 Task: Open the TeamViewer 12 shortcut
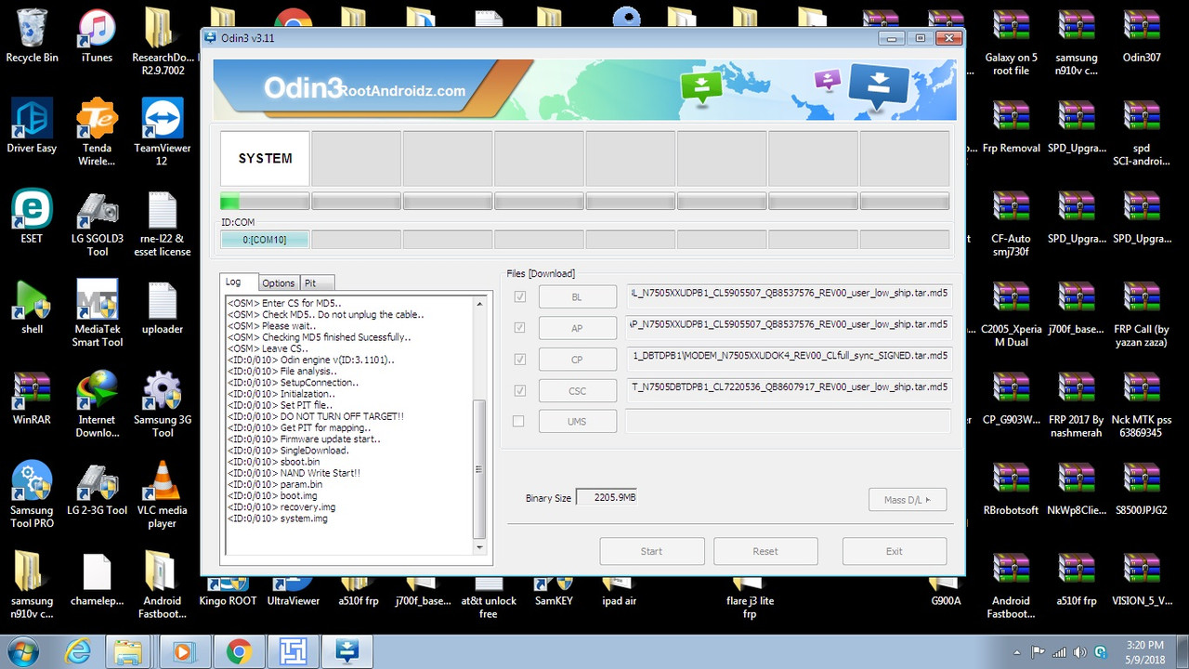(x=162, y=133)
